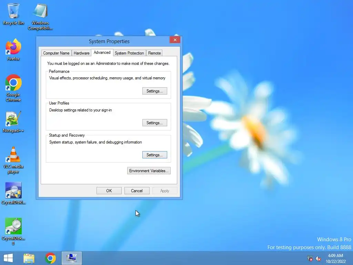
Task: Open the muted volume tray icon
Action: pyautogui.click(x=318, y=258)
